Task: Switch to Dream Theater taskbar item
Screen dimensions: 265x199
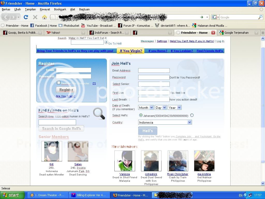Action: click(47, 195)
